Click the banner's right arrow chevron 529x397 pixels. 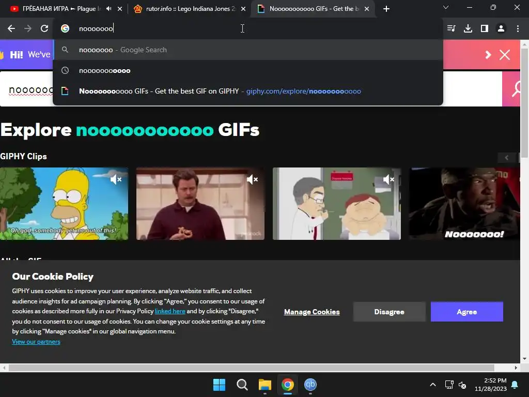pos(488,55)
